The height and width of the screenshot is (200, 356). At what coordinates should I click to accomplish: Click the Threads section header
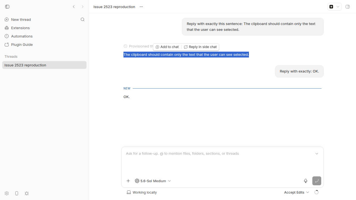tap(11, 56)
